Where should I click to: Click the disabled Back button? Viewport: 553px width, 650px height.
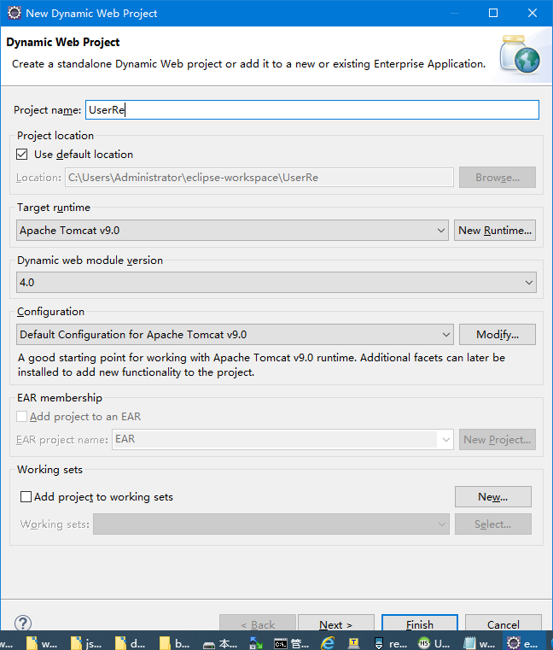(258, 624)
